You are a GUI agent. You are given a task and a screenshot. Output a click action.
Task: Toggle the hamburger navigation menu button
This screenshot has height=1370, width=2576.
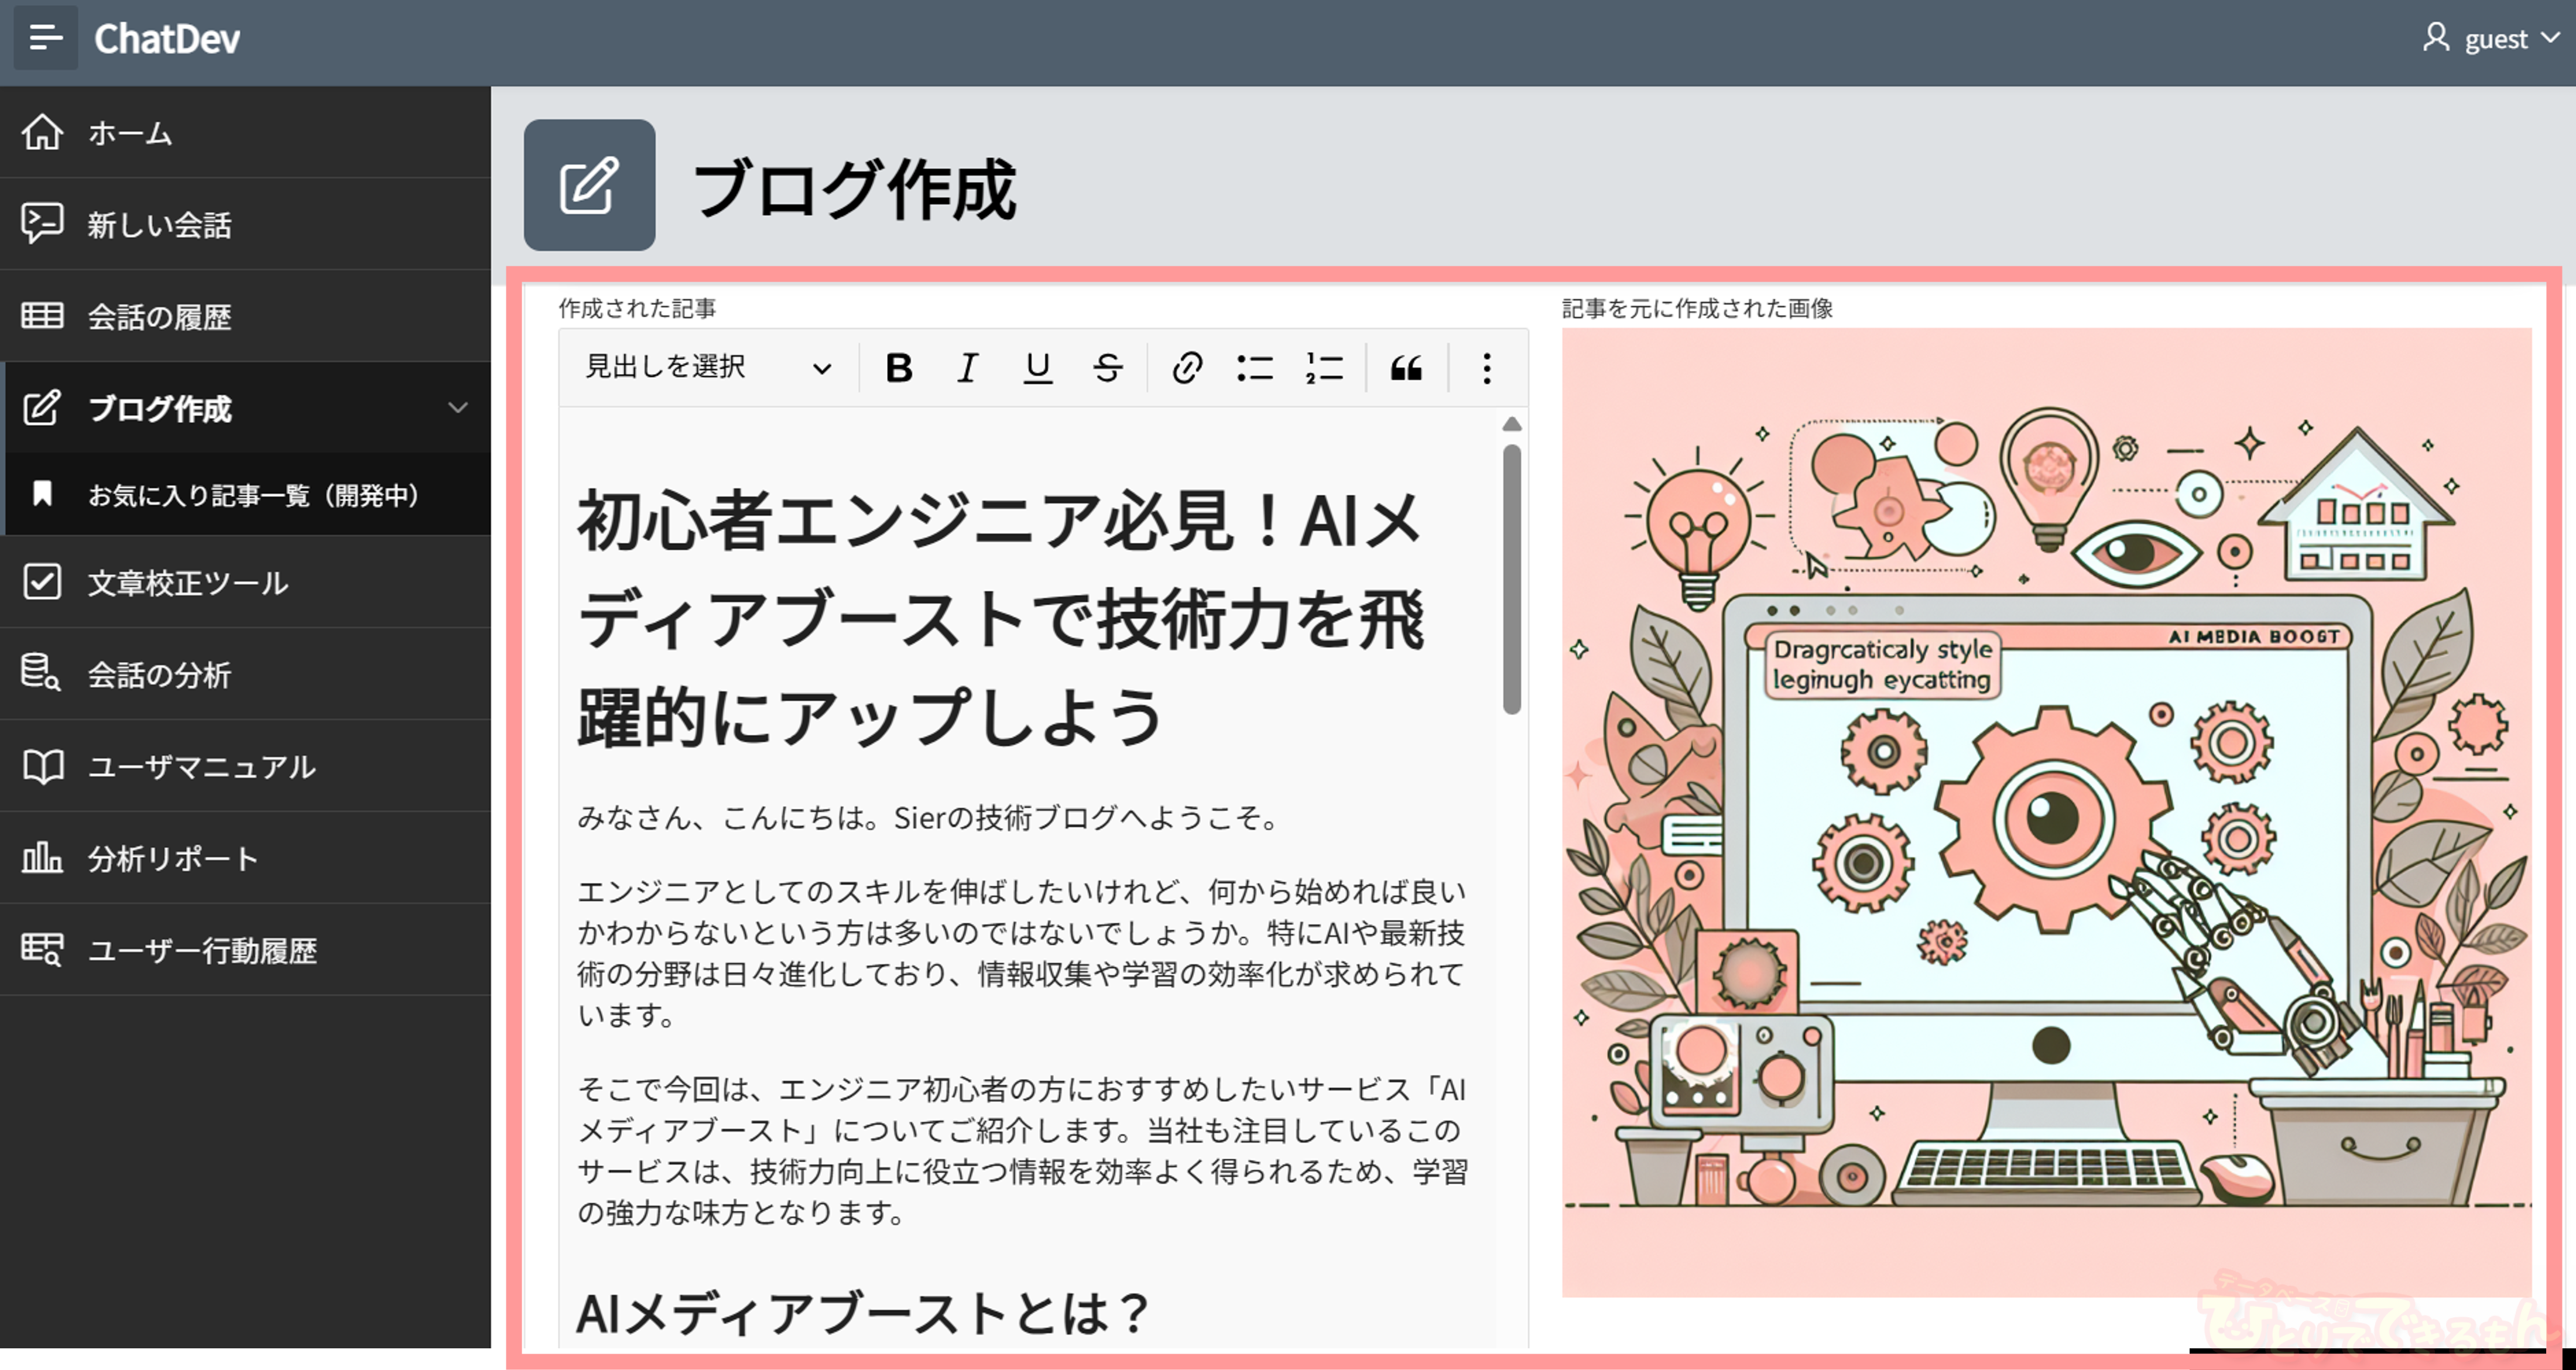pyautogui.click(x=45, y=38)
